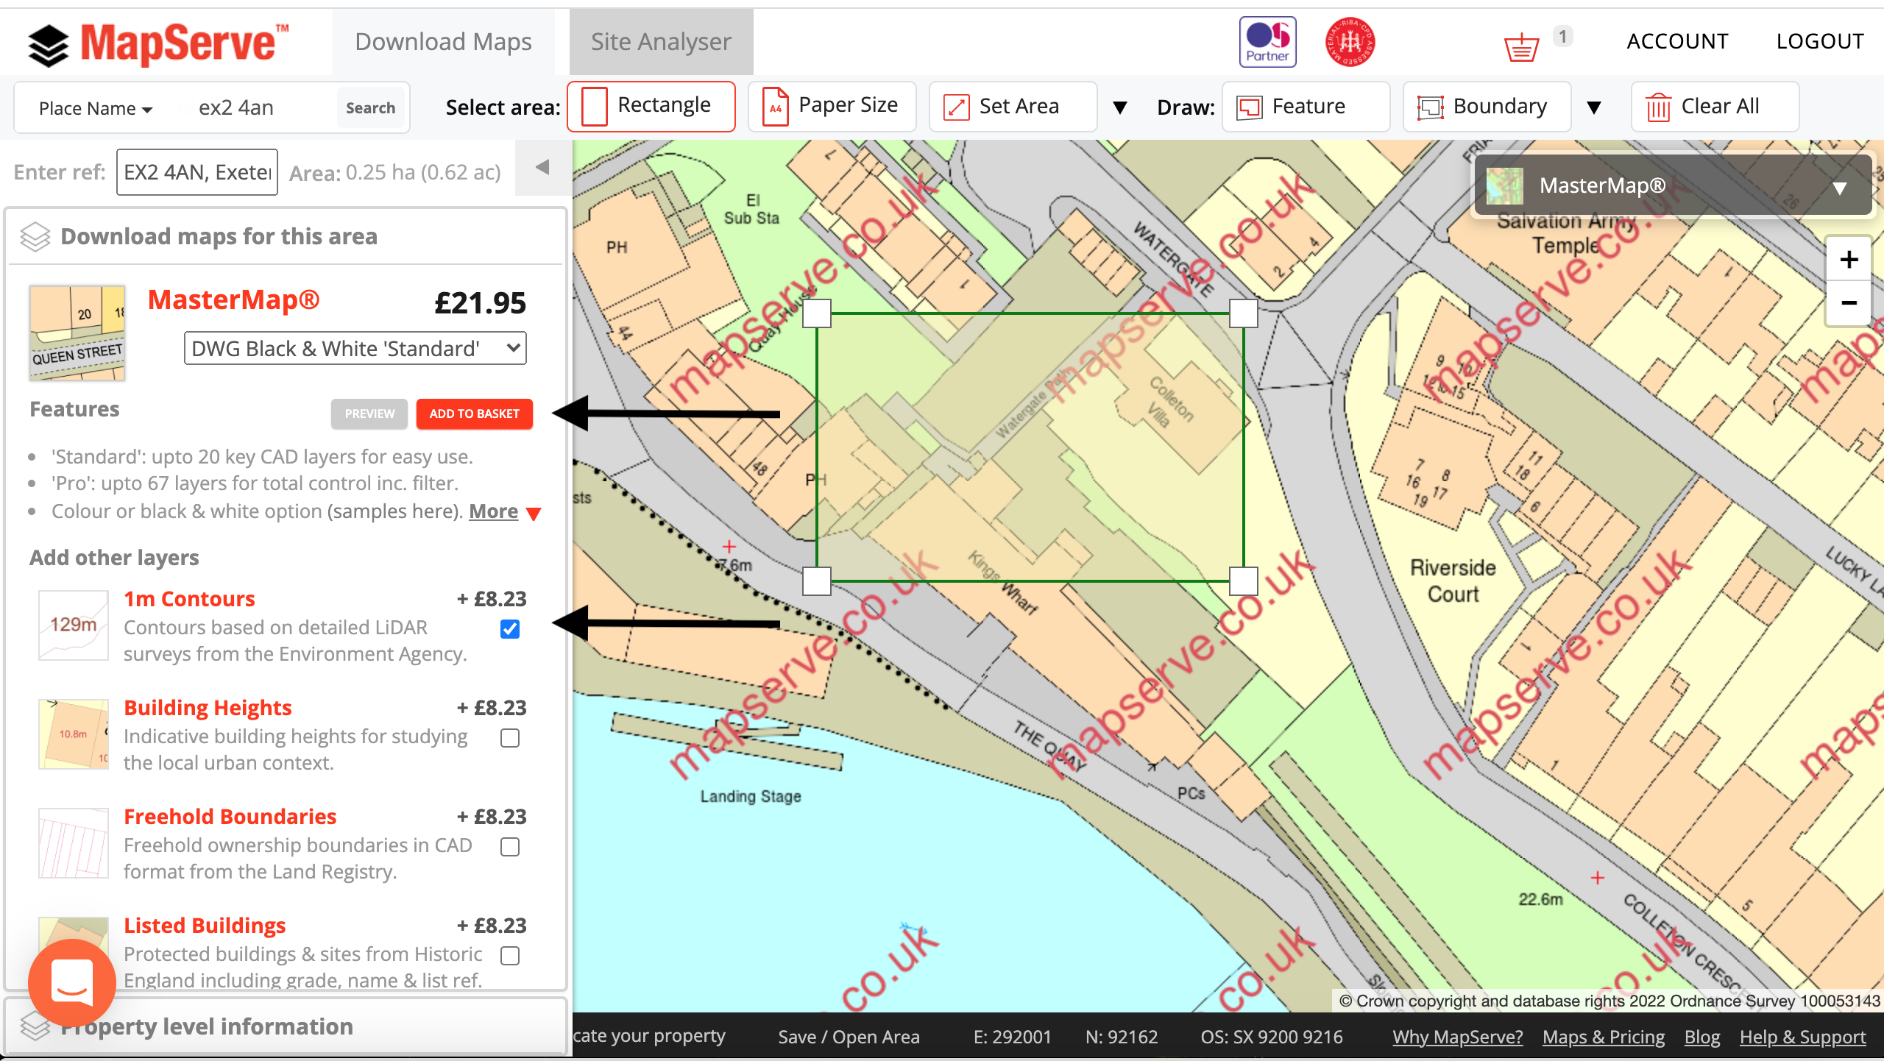The height and width of the screenshot is (1061, 1884).
Task: Click the red RIBA CPD badge
Action: click(1350, 42)
